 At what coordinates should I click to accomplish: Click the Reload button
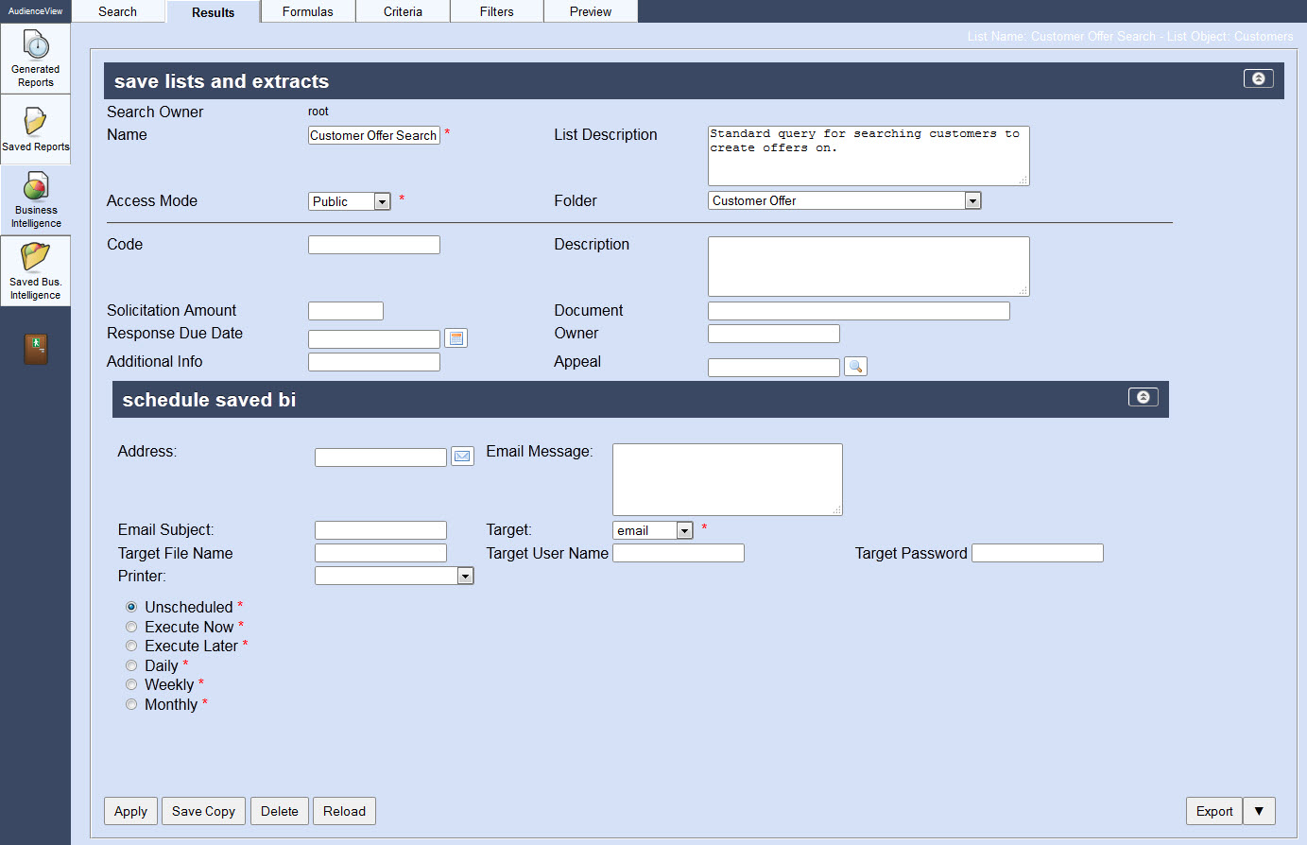(x=344, y=811)
